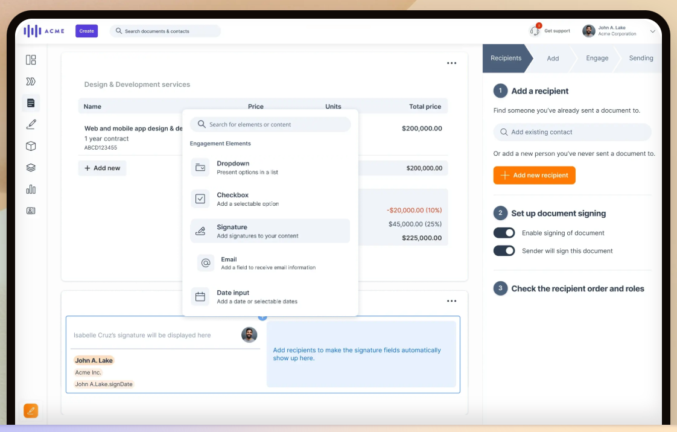Choose Date input from Engagement Elements
This screenshot has height=432, width=677.
[x=270, y=296]
